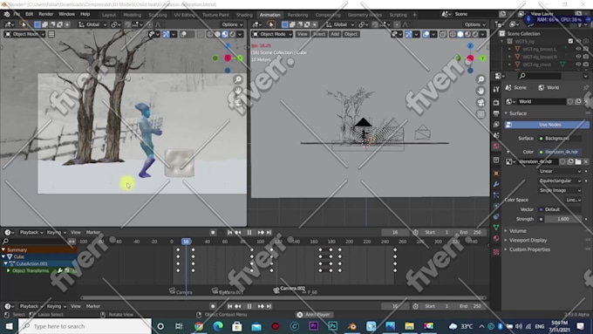593x334 pixels.
Task: Click the time-range clock icon beside Start
Action: (x=415, y=232)
